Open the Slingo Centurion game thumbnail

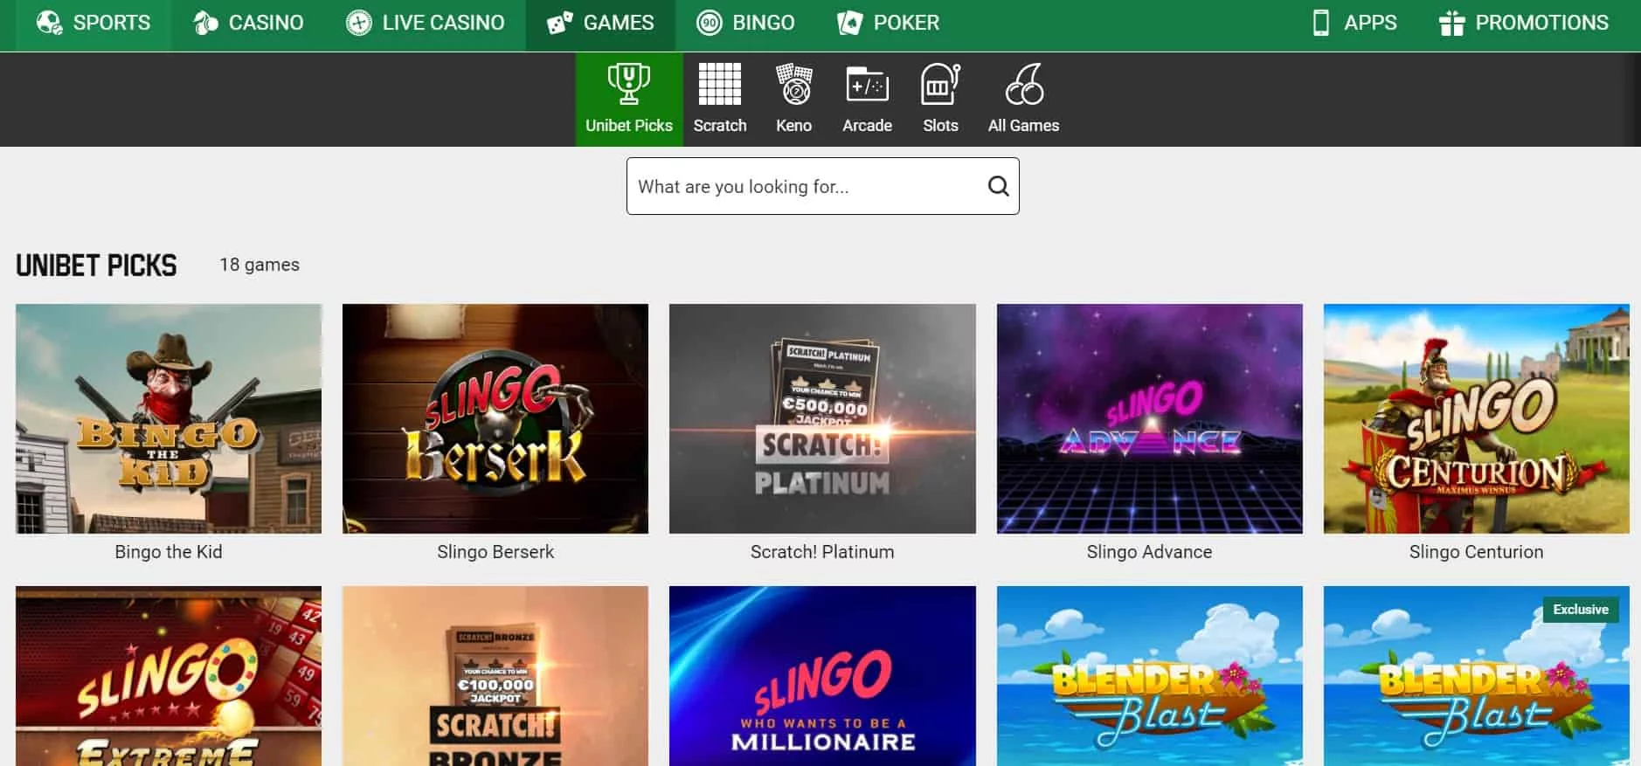coord(1477,418)
